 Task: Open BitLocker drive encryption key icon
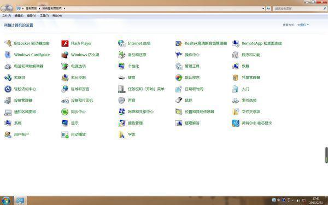(x=8, y=43)
